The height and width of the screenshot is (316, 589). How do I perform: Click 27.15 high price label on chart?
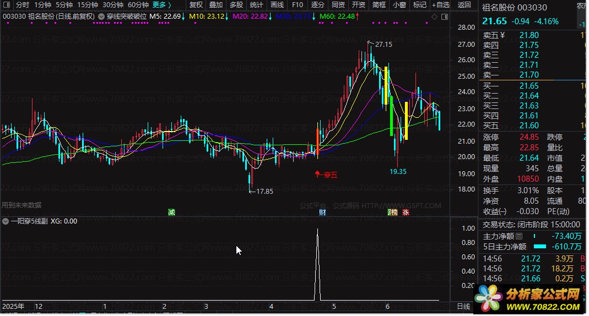tap(383, 44)
